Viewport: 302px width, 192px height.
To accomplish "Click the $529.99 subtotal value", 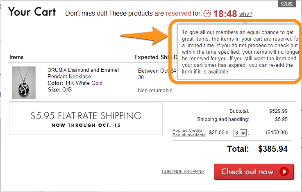I will coord(278,111).
